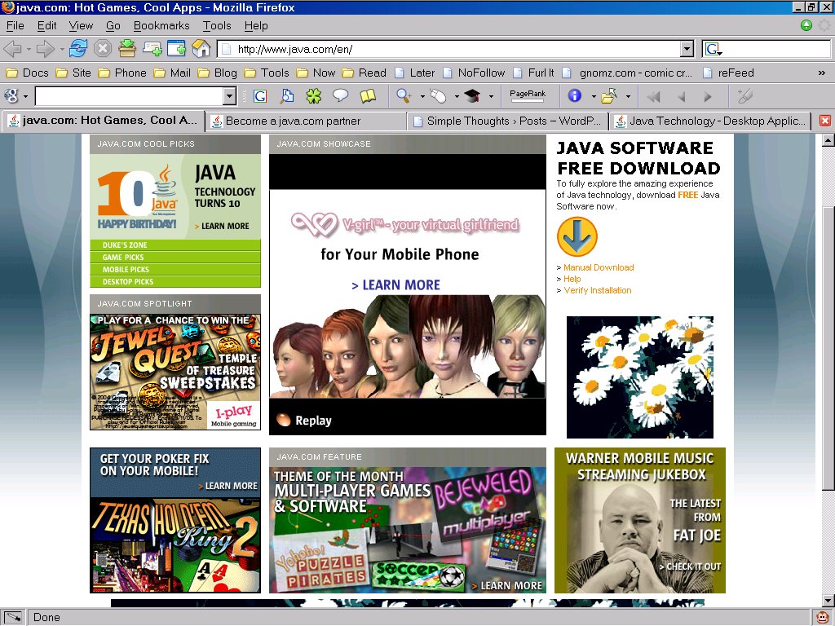The image size is (835, 626).
Task: Open the Back button history dropdown arrow
Action: click(x=29, y=50)
